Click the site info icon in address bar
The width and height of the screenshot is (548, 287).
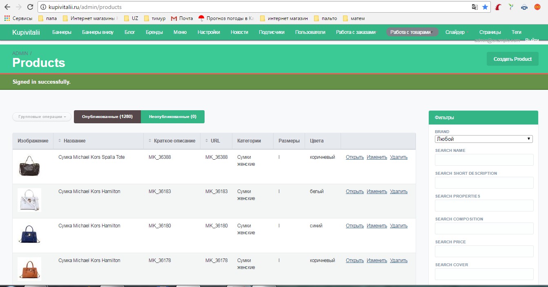[x=44, y=7]
